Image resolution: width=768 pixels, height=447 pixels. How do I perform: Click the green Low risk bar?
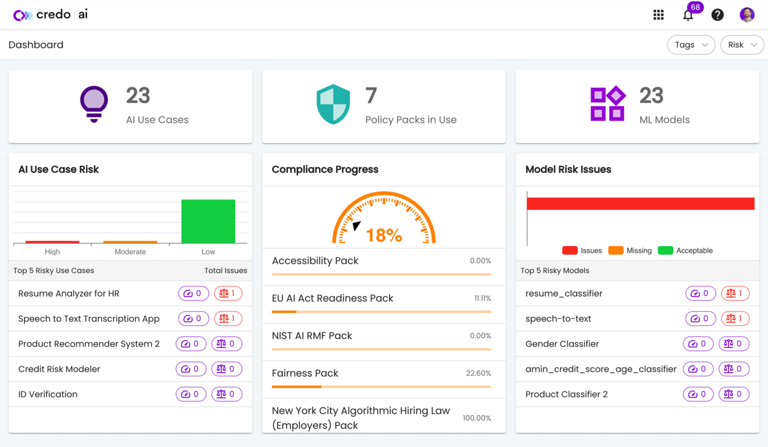208,221
